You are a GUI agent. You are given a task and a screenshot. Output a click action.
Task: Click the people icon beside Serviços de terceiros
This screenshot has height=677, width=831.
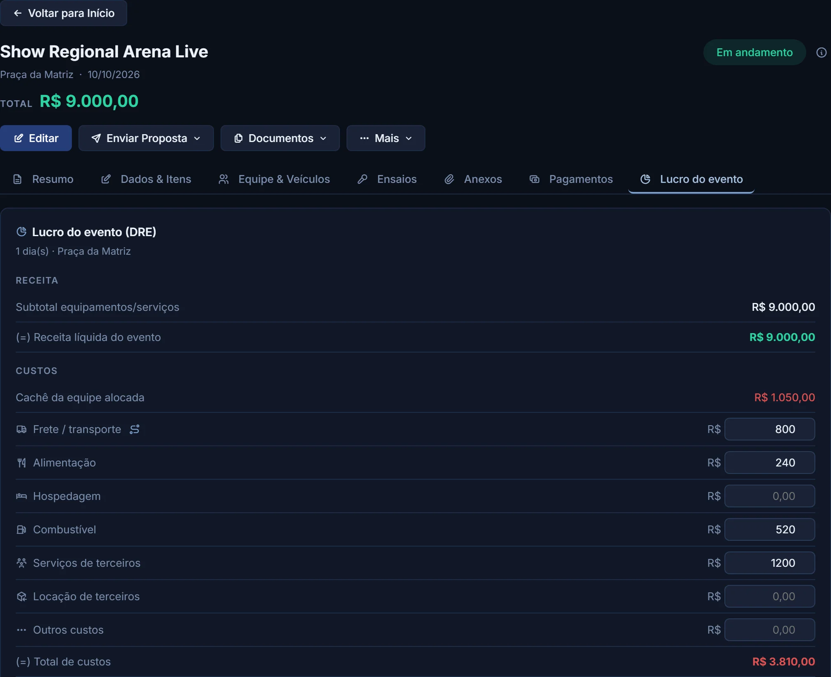pos(21,563)
